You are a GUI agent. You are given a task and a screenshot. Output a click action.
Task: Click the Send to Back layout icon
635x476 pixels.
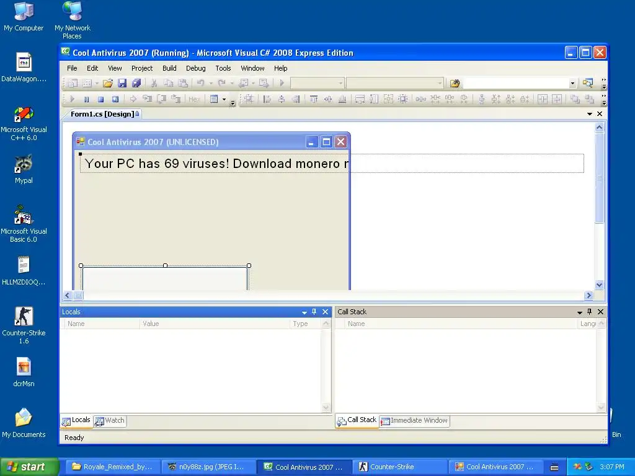tap(589, 99)
